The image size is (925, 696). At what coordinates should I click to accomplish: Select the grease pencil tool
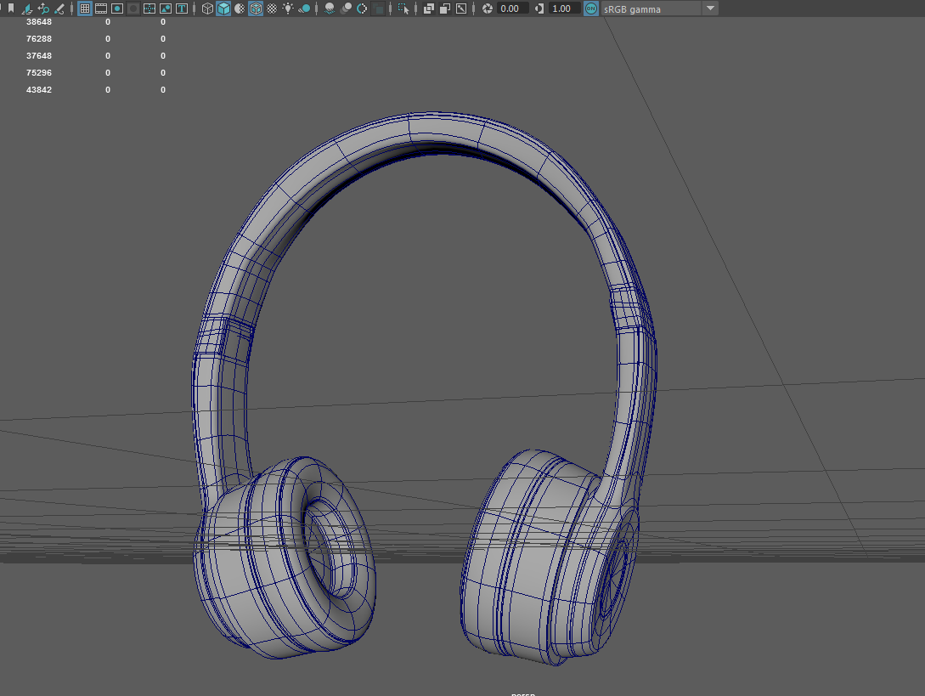[x=59, y=8]
